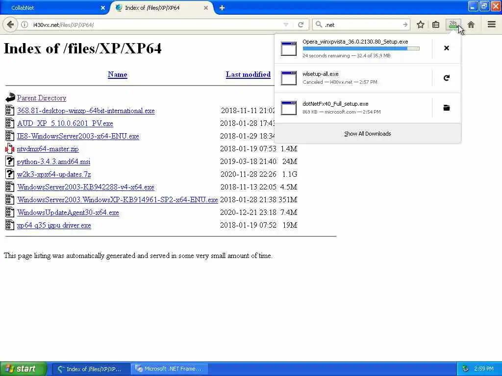This screenshot has width=502, height=376.
Task: Click the compressed archive icon beside ntvdmx64-master.zip
Action: click(x=10, y=149)
